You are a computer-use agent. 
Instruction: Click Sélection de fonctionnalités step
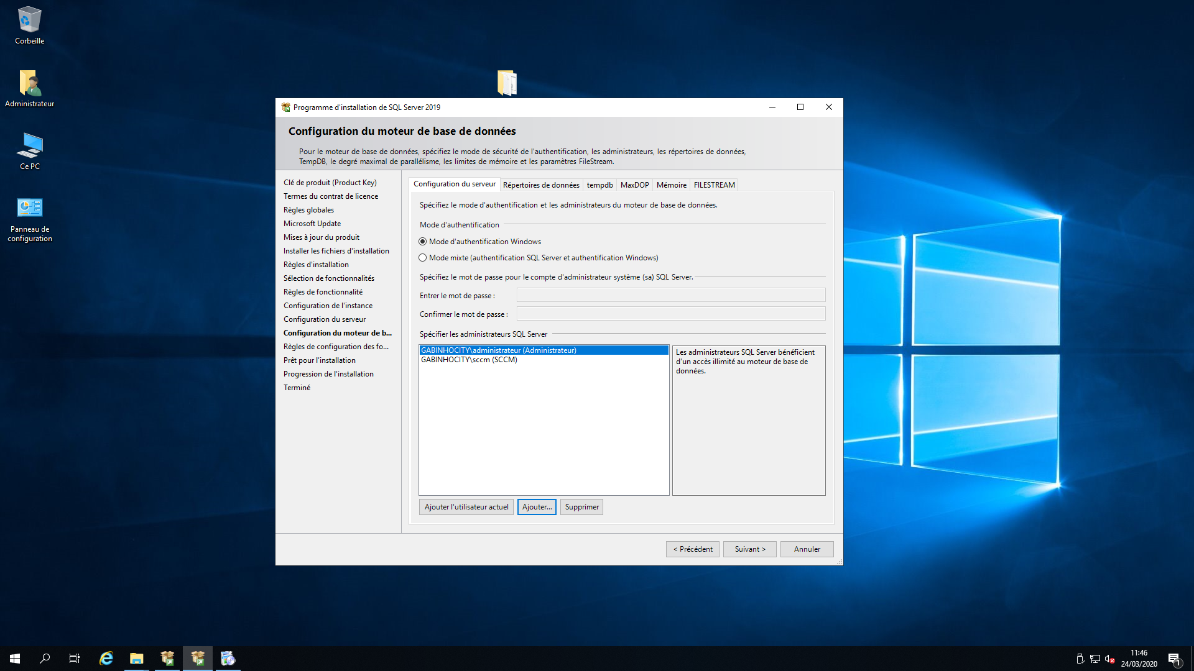pyautogui.click(x=329, y=278)
